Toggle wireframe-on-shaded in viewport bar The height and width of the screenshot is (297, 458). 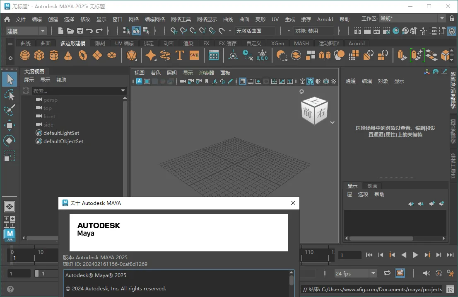pyautogui.click(x=325, y=82)
